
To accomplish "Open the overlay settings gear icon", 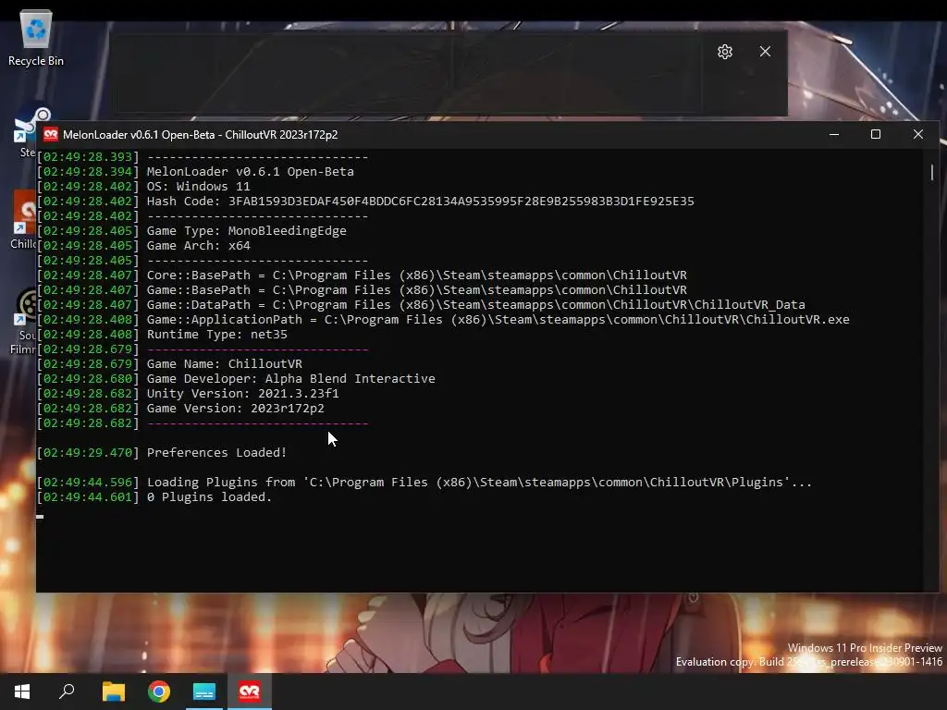I will pyautogui.click(x=725, y=52).
